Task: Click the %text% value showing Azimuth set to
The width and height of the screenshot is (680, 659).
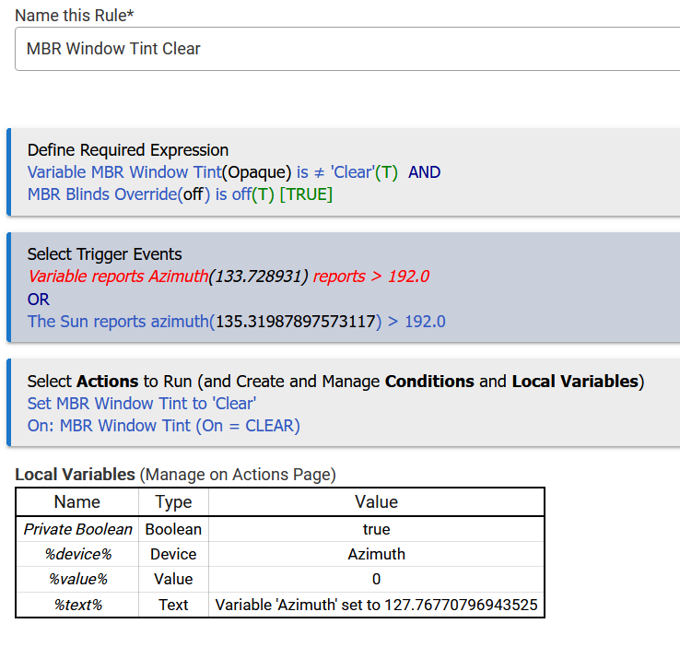Action: [x=376, y=605]
